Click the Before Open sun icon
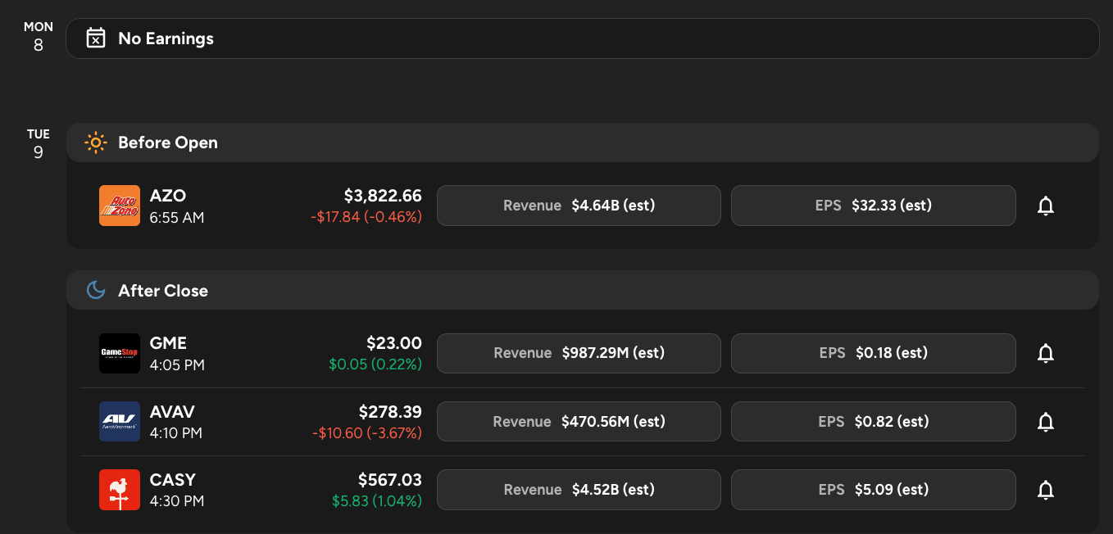Screen dimensions: 1113x534 pyautogui.click(x=96, y=143)
